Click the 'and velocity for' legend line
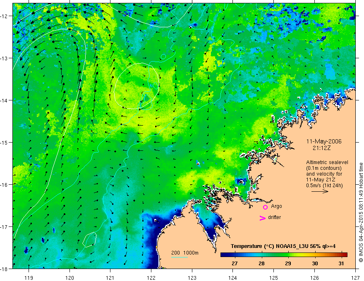The height and width of the screenshot is (281, 364). (324, 174)
